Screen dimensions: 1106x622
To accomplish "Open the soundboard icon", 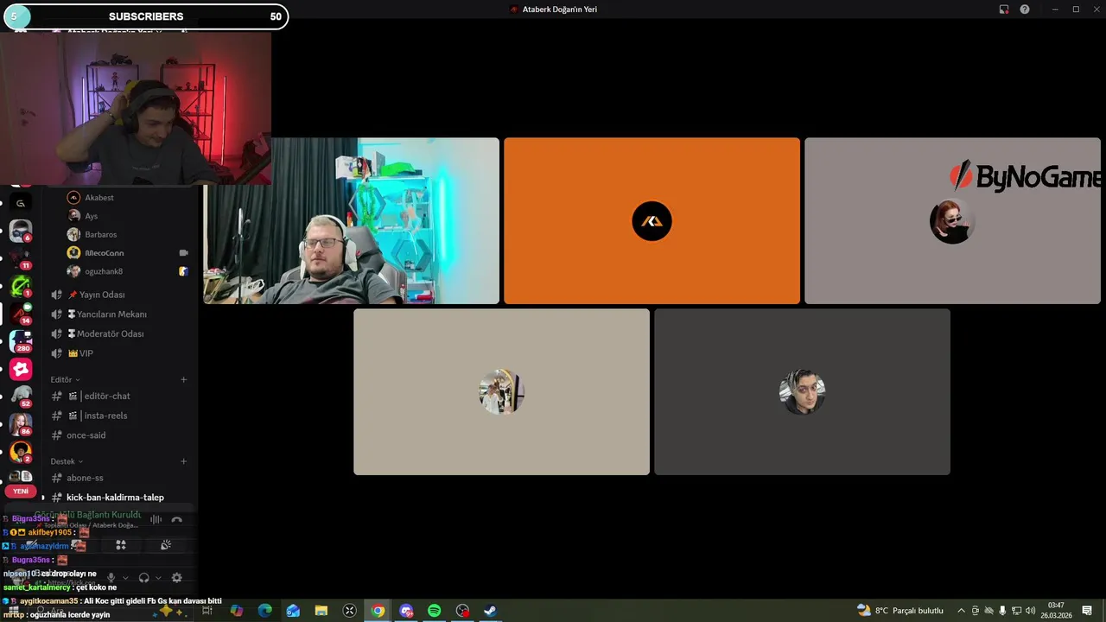I will coord(166,545).
